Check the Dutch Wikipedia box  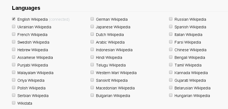tap(92, 34)
